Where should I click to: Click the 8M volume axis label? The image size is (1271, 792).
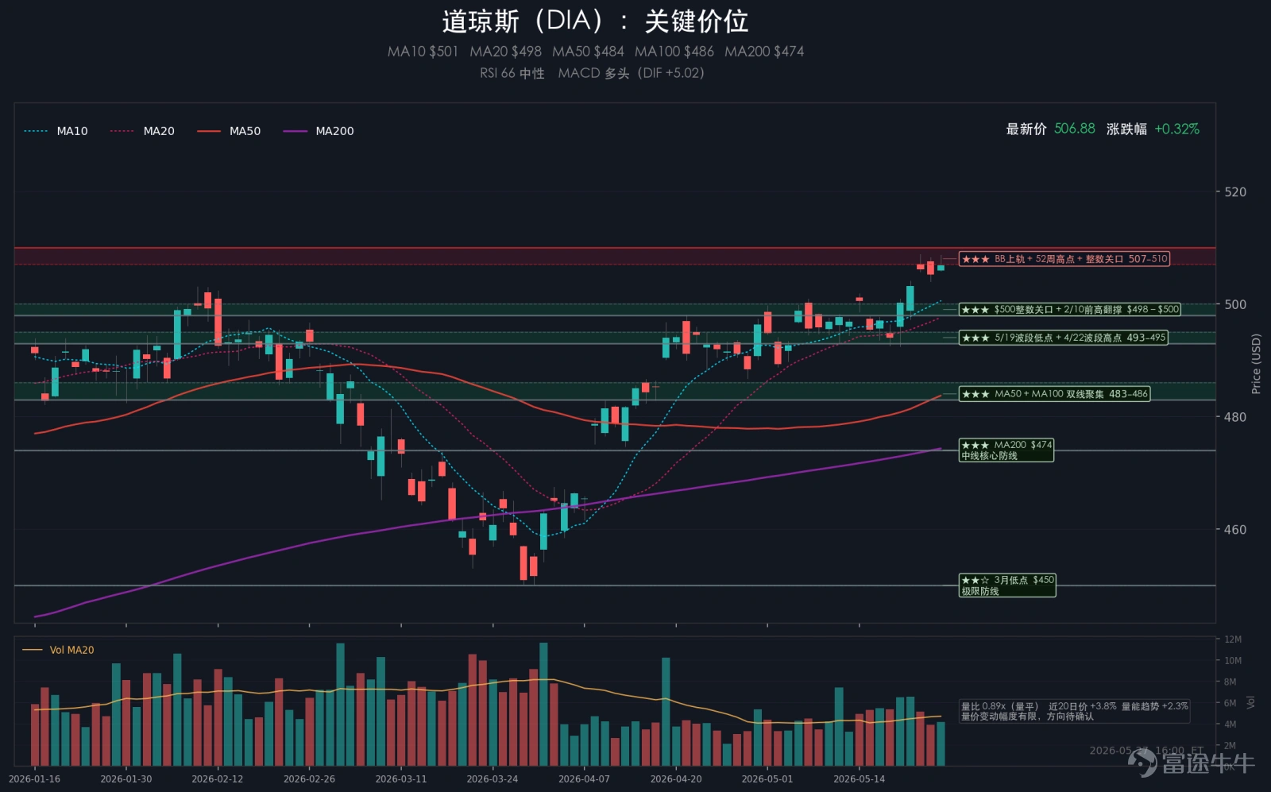coord(1230,682)
